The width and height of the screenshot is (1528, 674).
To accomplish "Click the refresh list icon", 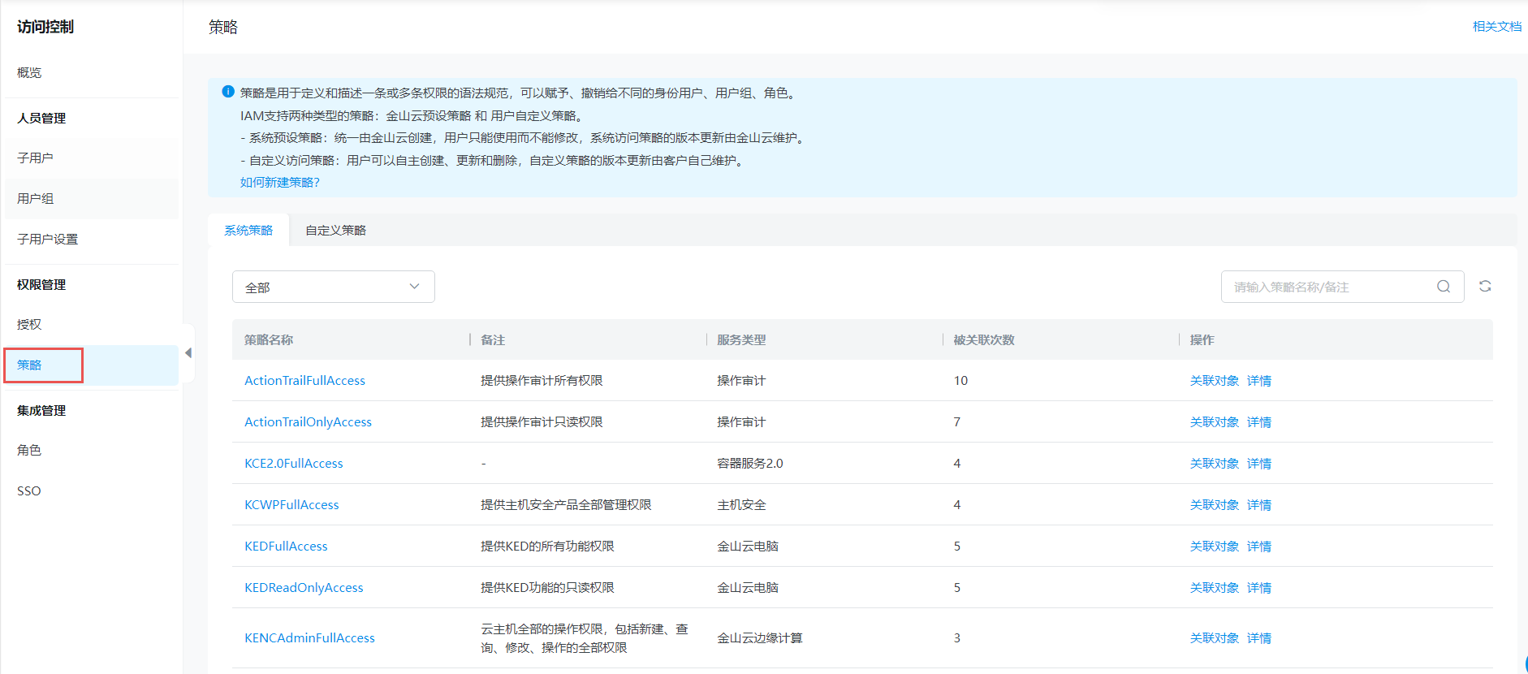I will [1484, 287].
